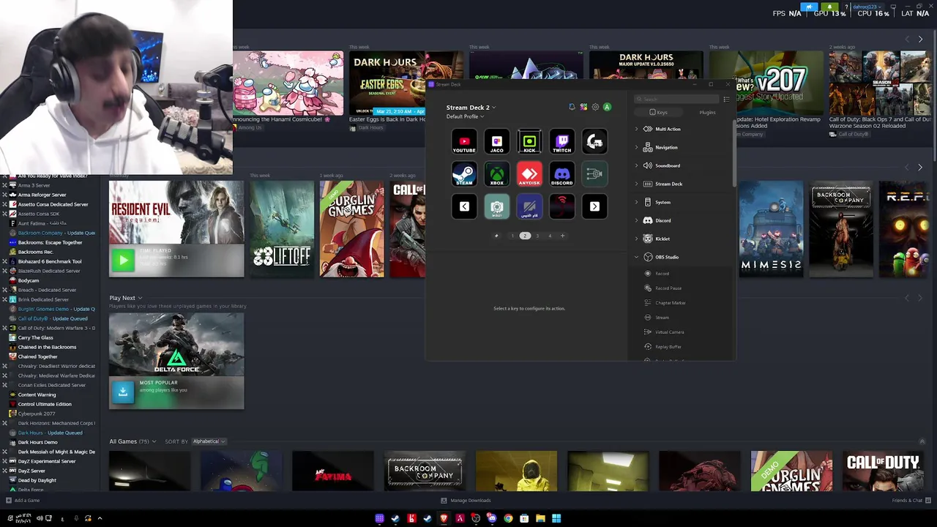The height and width of the screenshot is (527, 937).
Task: Switch to the Plugins tab
Action: point(707,112)
